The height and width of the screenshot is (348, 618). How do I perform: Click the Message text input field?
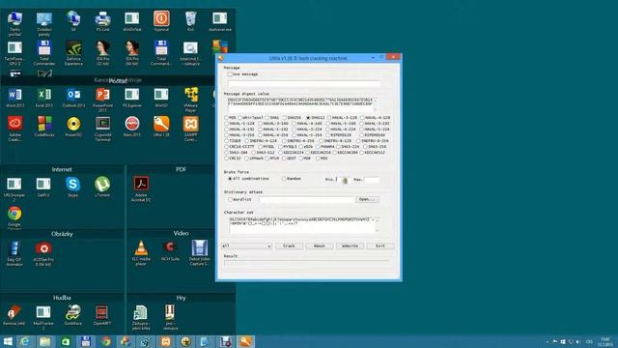[304, 84]
